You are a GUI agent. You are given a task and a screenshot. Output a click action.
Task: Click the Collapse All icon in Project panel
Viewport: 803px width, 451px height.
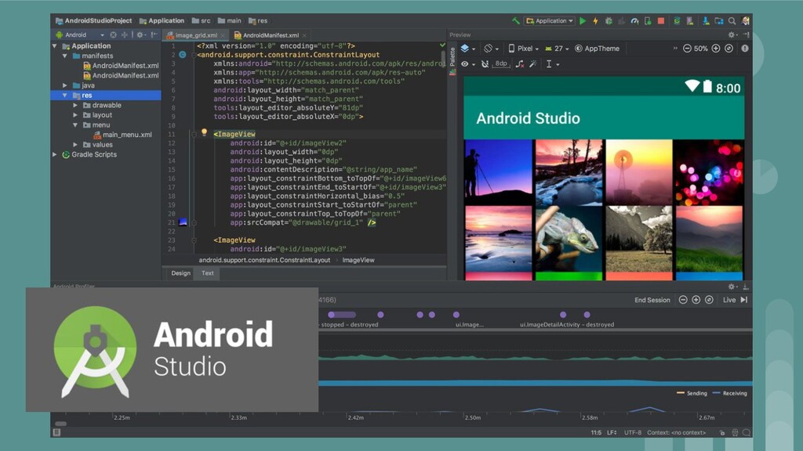[x=125, y=34]
